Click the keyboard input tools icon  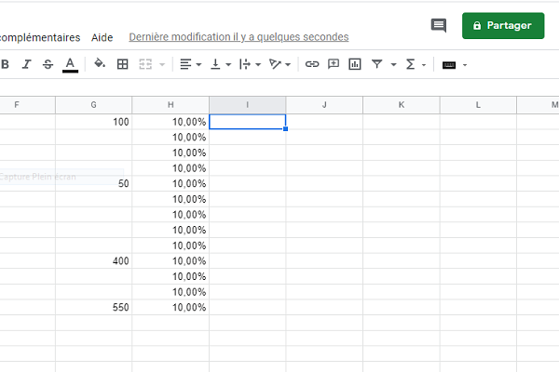pyautogui.click(x=449, y=64)
